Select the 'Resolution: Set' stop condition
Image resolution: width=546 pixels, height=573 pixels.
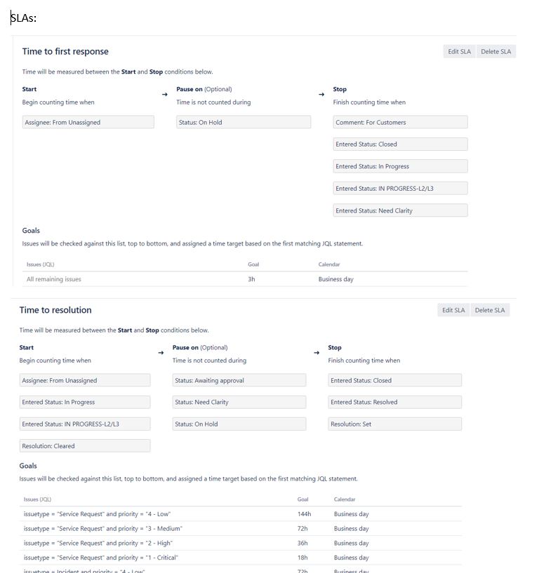(x=394, y=424)
